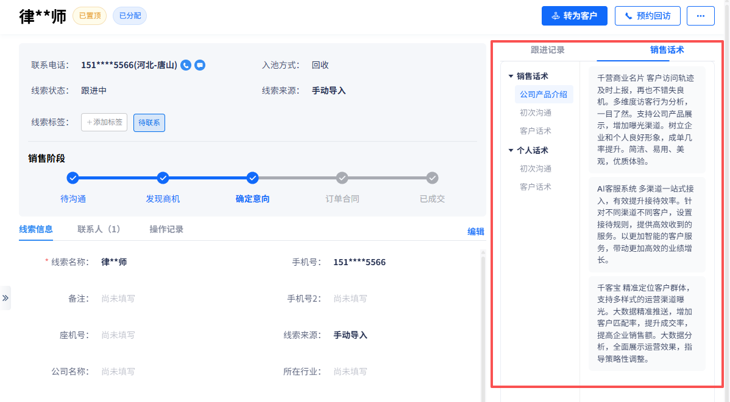Click the 确定意向 stage checkmark circle
This screenshot has width=730, height=402.
(253, 178)
